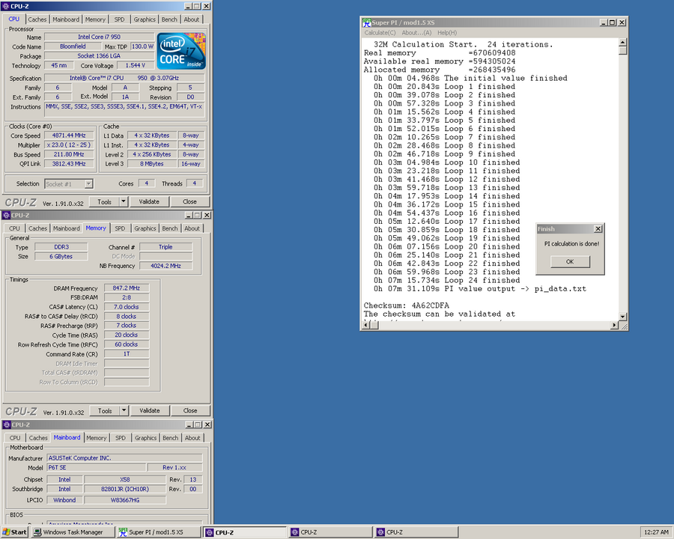Click Close button in Memory CPU-Z window

190,410
